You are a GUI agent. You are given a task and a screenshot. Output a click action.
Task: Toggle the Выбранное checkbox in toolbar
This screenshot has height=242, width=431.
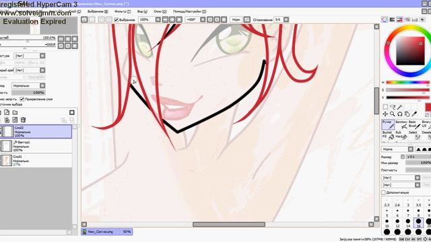click(116, 19)
